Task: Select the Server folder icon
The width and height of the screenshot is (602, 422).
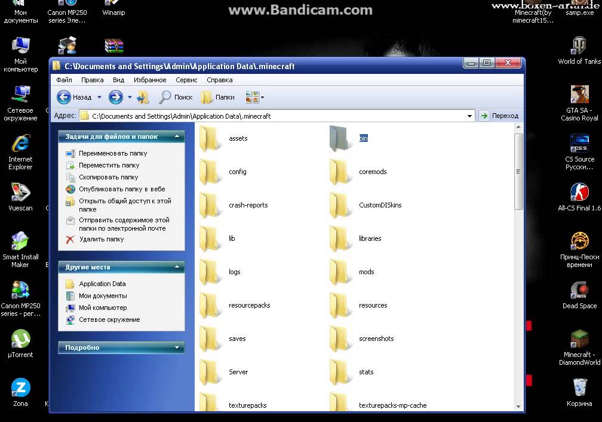Action: [x=210, y=372]
